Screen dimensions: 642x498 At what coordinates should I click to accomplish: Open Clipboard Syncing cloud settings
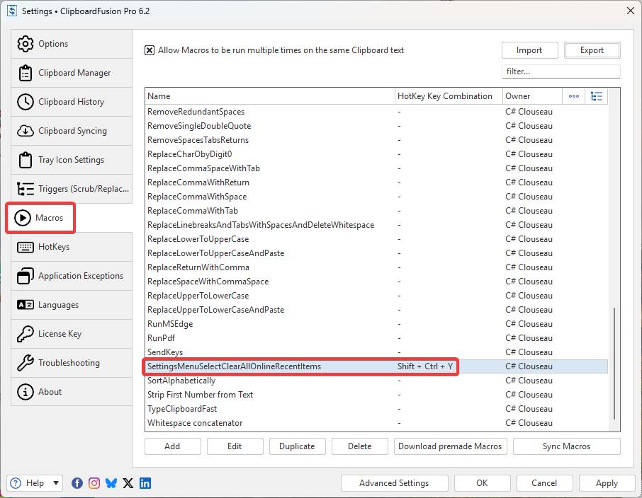tap(72, 131)
